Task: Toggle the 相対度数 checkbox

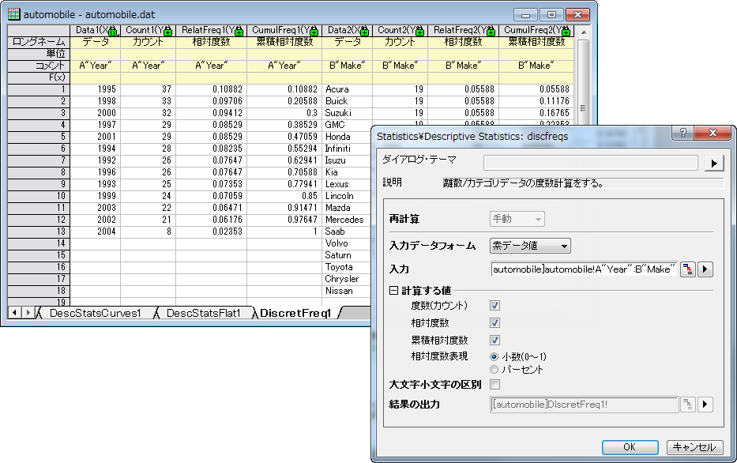Action: [x=494, y=323]
